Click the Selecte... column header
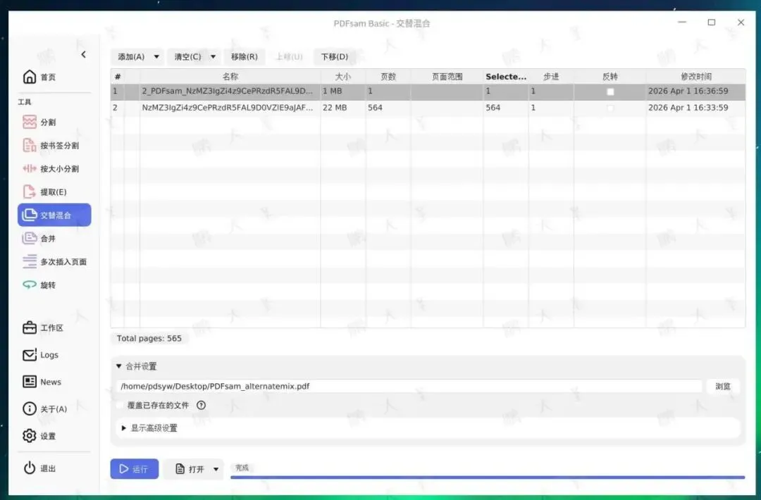761x500 pixels. [506, 77]
